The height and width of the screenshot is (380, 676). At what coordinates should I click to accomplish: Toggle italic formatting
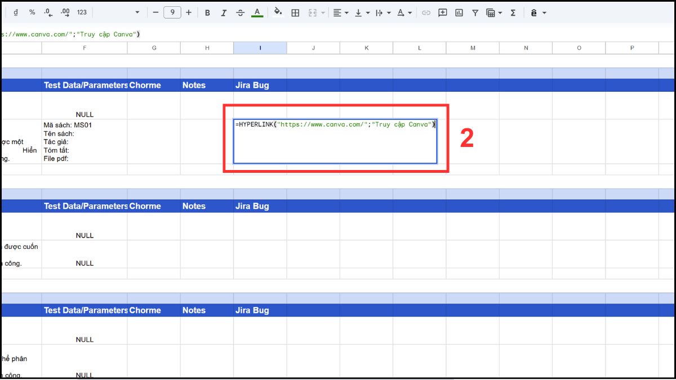point(224,12)
